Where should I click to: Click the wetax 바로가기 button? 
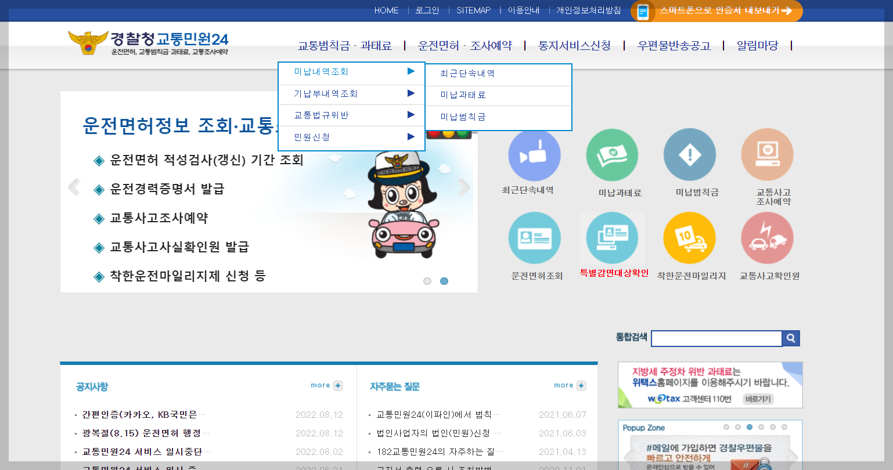click(758, 399)
